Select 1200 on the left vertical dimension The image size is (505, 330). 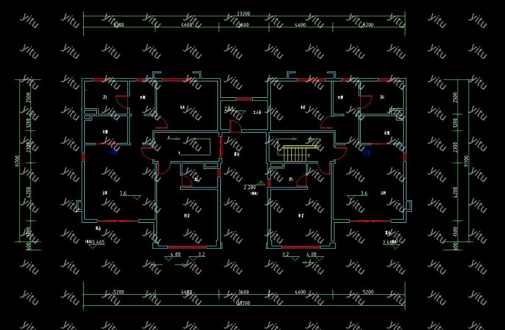28,123
